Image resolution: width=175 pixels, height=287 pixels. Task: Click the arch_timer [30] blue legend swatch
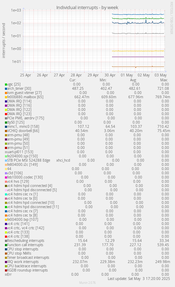click(x=6, y=89)
